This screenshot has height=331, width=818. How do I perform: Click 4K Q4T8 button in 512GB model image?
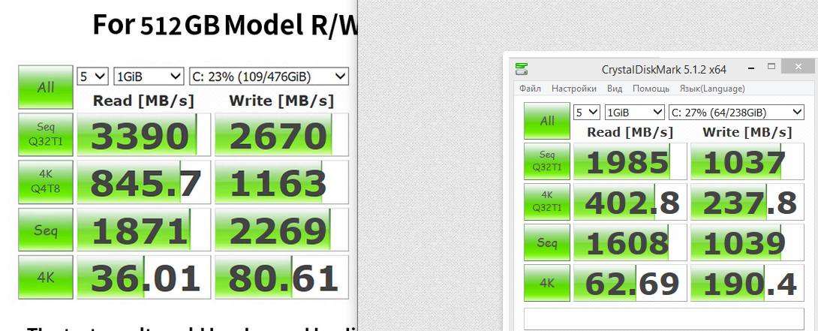point(45,182)
